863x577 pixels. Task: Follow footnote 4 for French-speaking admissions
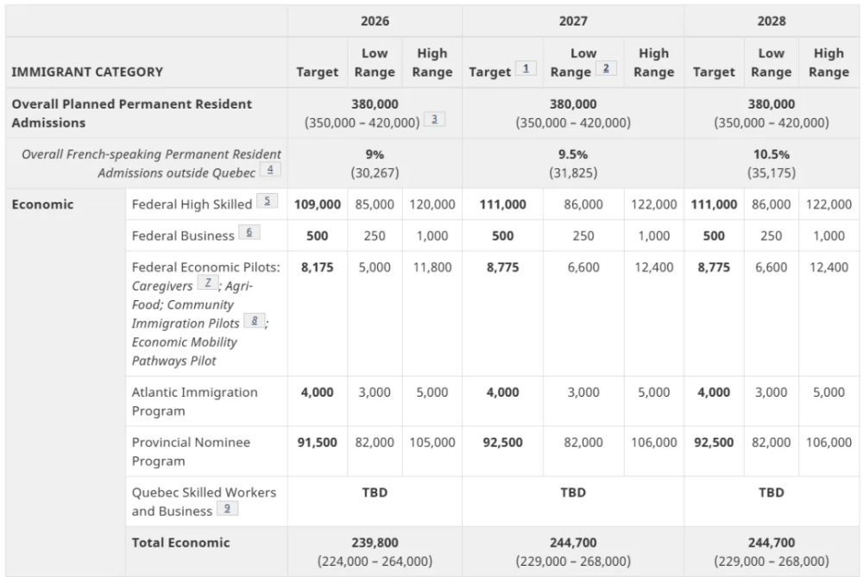[270, 170]
